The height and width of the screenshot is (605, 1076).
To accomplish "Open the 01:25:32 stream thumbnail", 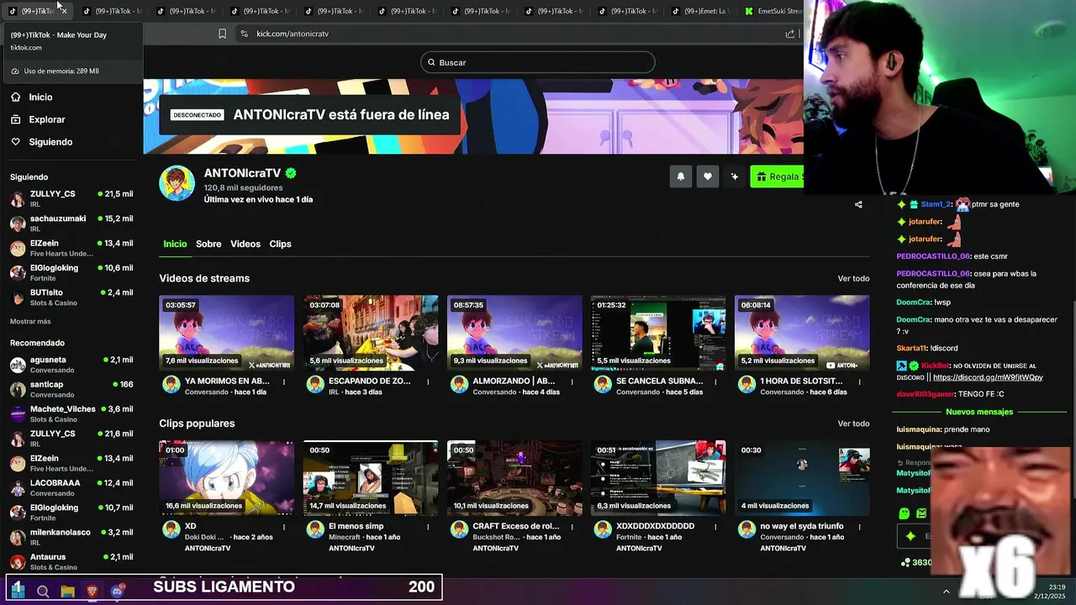I will pyautogui.click(x=658, y=333).
